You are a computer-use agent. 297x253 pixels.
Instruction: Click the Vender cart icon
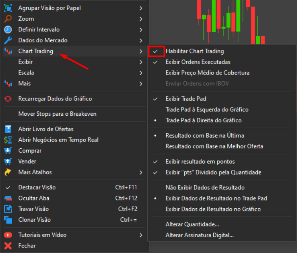tap(8, 161)
